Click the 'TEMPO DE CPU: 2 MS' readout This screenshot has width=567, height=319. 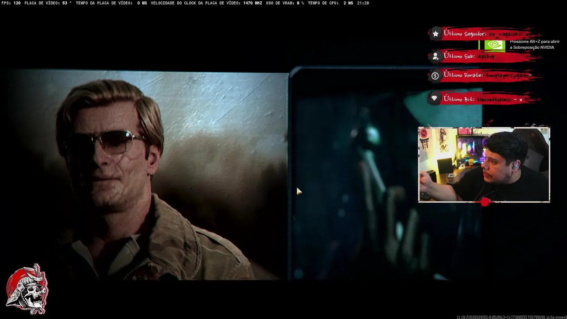330,3
